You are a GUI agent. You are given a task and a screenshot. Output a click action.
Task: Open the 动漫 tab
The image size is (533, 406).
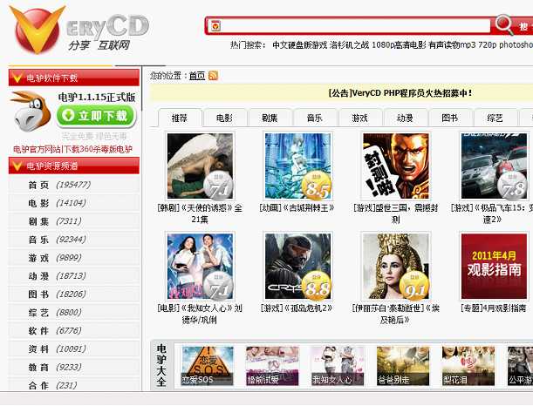[405, 118]
